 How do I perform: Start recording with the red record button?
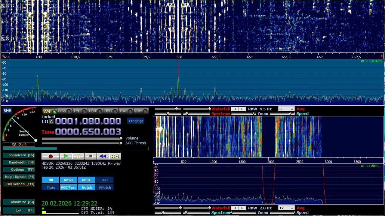[51, 156]
